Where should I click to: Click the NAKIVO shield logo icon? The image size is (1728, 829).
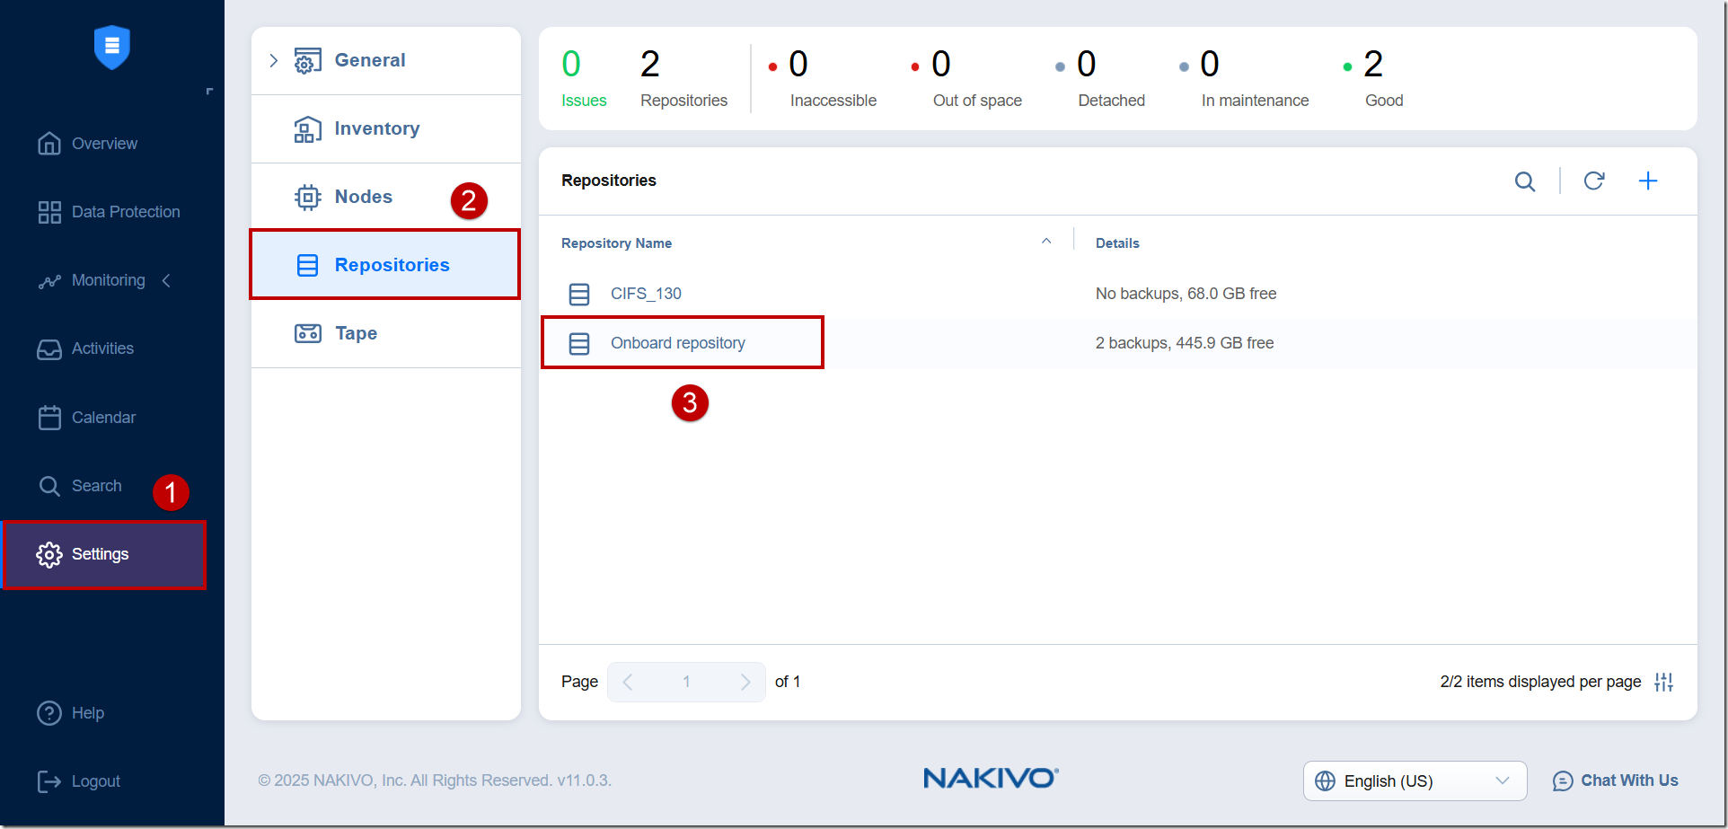pos(112,47)
